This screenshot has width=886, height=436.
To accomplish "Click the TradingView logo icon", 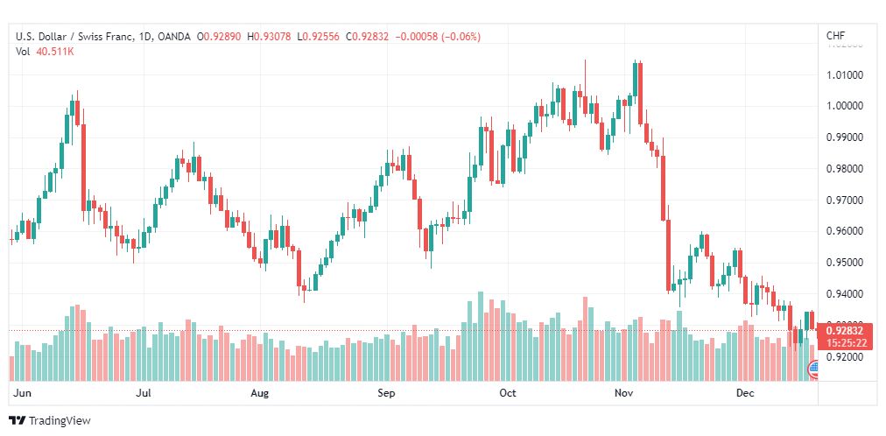I will tap(18, 421).
